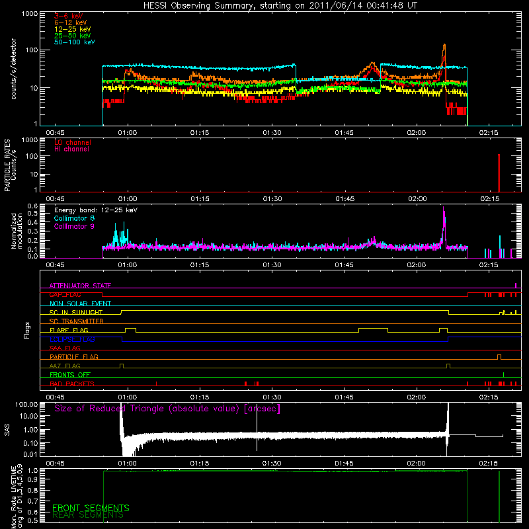Click the SC_TRANSMITTER flag label
The width and height of the screenshot is (529, 529).
click(76, 321)
